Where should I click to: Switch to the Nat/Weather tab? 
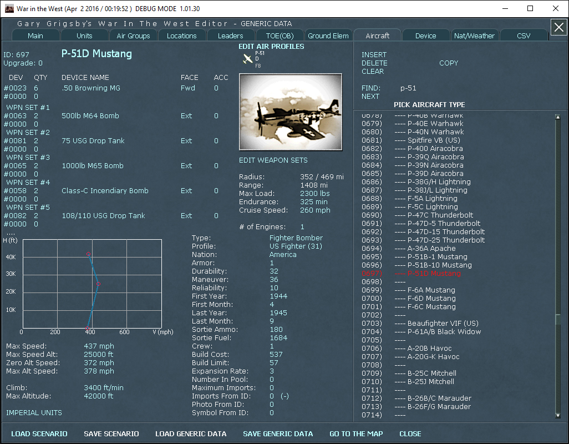474,35
